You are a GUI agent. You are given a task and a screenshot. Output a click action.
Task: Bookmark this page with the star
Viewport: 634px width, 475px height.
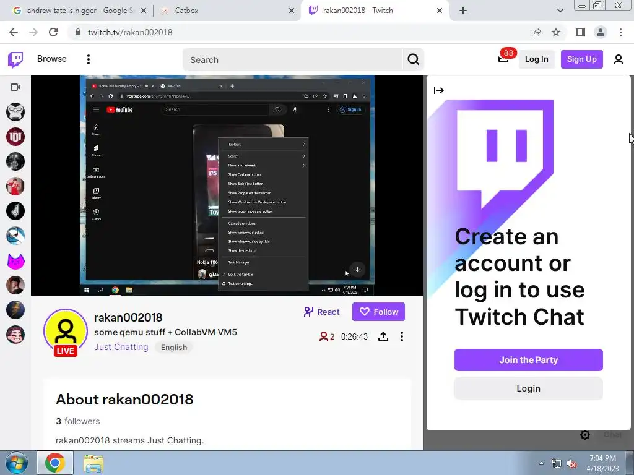[x=556, y=32]
